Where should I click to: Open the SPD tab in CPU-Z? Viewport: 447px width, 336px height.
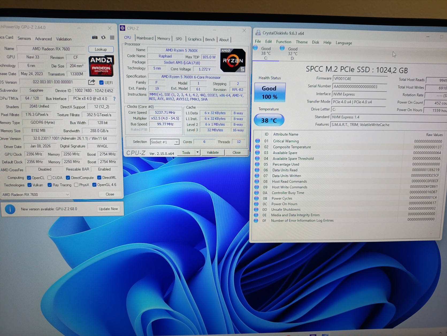(x=179, y=39)
